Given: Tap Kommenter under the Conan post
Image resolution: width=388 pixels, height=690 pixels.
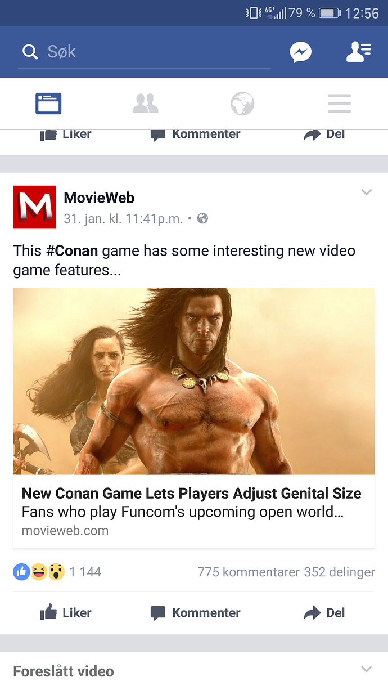Looking at the screenshot, I should tap(195, 613).
